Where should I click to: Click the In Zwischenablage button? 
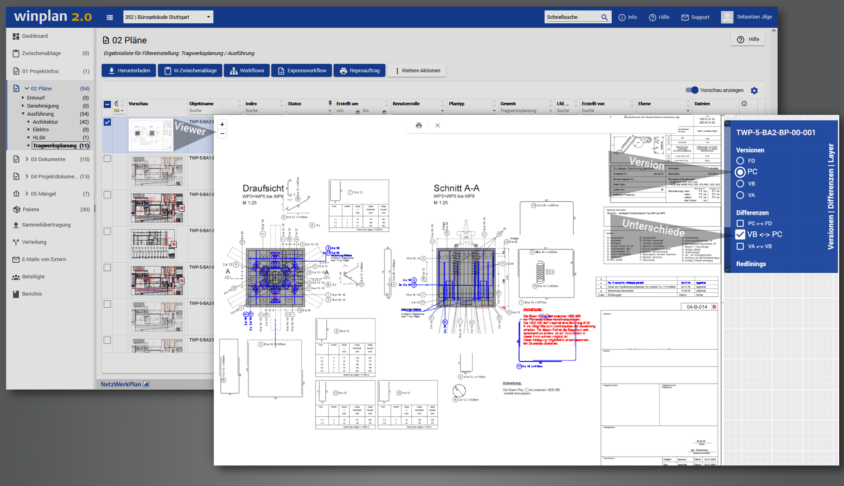pos(191,70)
